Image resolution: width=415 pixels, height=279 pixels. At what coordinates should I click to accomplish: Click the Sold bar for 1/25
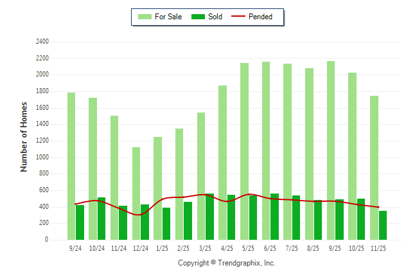pyautogui.click(x=166, y=224)
